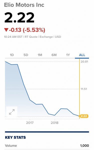This screenshot has height=150, width=94.
Task: Click the 2017 axis label
Action: tap(30, 123)
